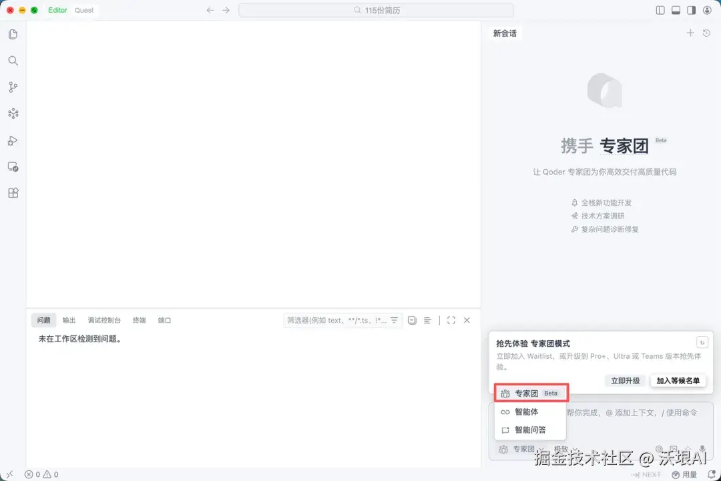Open the Source Control panel

(x=13, y=87)
